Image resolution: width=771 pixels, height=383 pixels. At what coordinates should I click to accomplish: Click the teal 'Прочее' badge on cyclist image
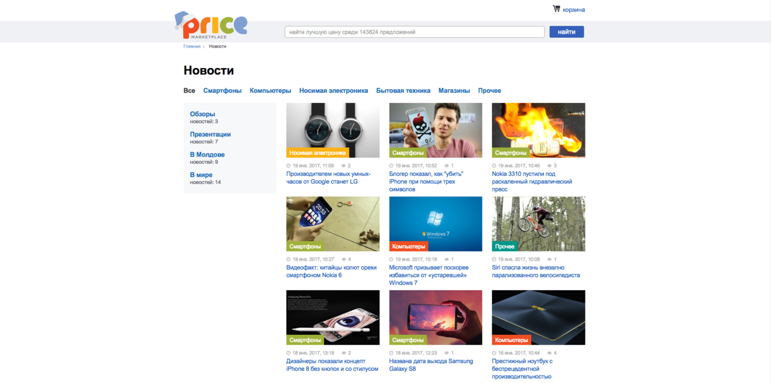point(505,246)
